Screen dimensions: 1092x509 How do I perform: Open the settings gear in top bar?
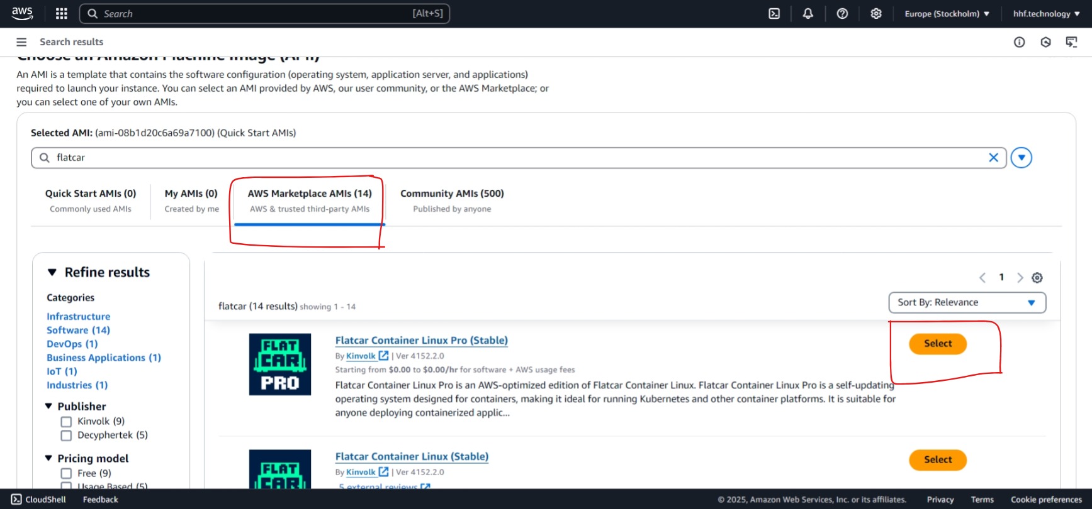pyautogui.click(x=876, y=14)
